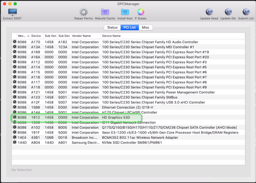
Task: Click the Extract DSDT toolbar icon
Action: [x=12, y=12]
